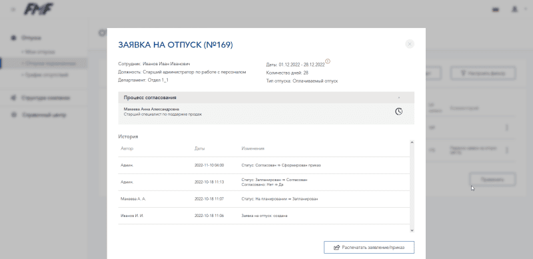Viewport: 533px width, 259px height.
Task: Click the up arrow of the history scrollbar
Action: pyautogui.click(x=412, y=142)
